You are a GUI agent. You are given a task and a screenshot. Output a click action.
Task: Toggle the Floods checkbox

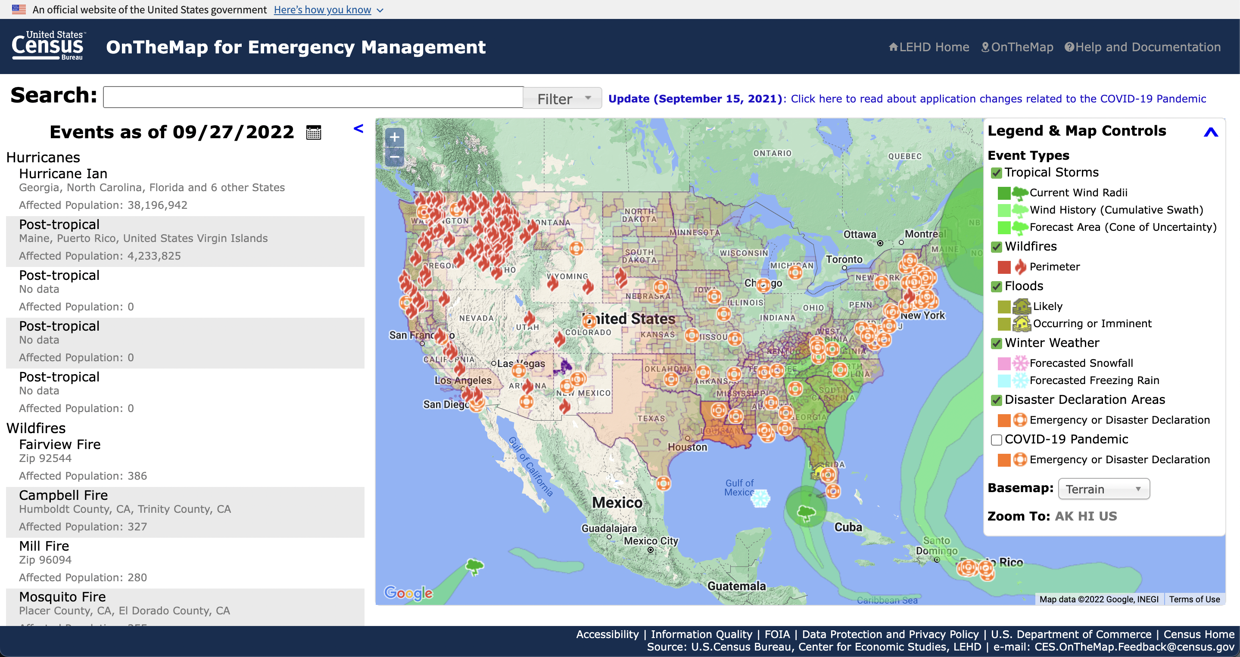click(x=997, y=287)
